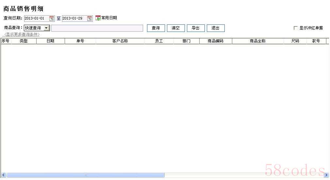The height and width of the screenshot is (180, 330).
Task: Focus the product search text field
Action: coord(97,28)
